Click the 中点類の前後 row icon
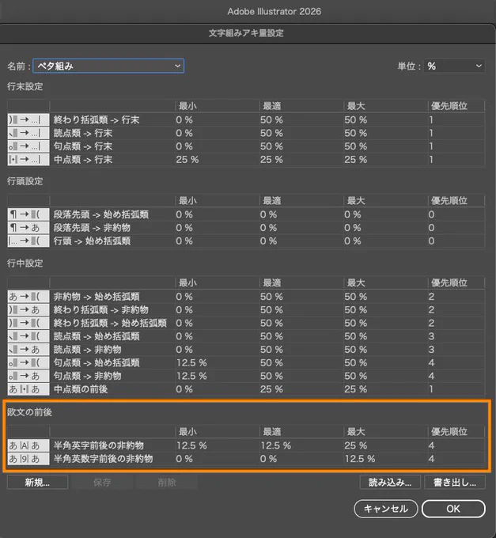The width and height of the screenshot is (496, 538). [28, 389]
